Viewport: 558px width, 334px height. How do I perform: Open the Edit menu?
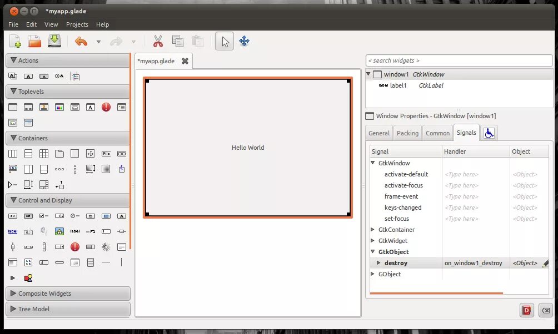tap(31, 24)
